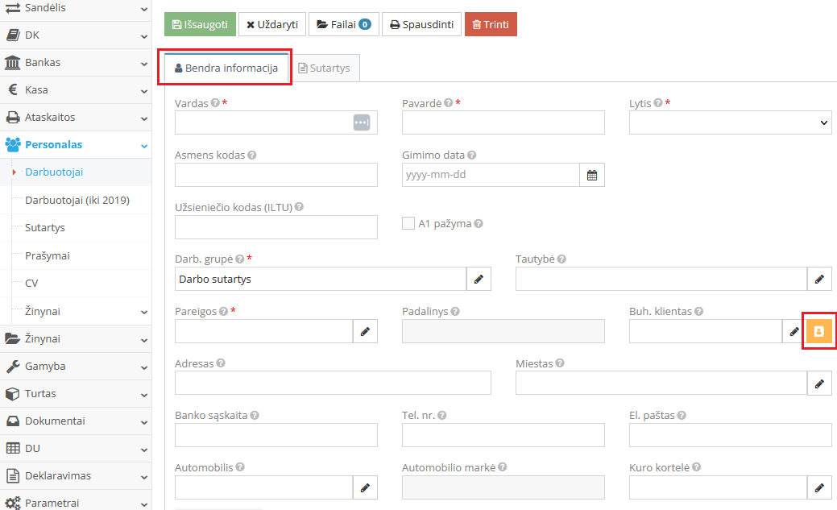Click pencil icon beside Miestas field
The image size is (837, 510).
point(819,384)
